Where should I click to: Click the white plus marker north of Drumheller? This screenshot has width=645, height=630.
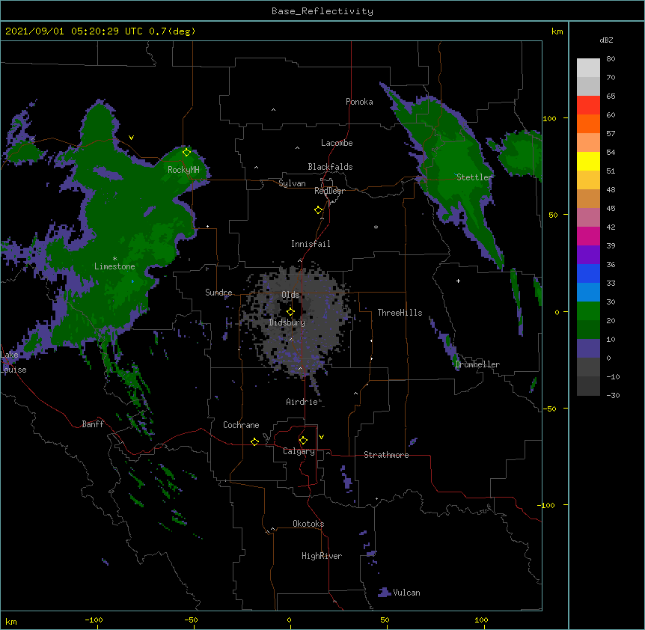458,281
